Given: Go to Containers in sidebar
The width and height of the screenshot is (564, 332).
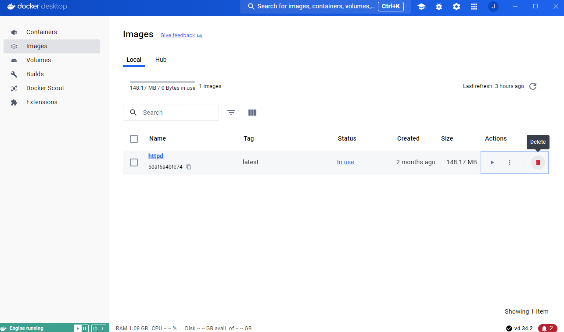Looking at the screenshot, I should point(52,32).
